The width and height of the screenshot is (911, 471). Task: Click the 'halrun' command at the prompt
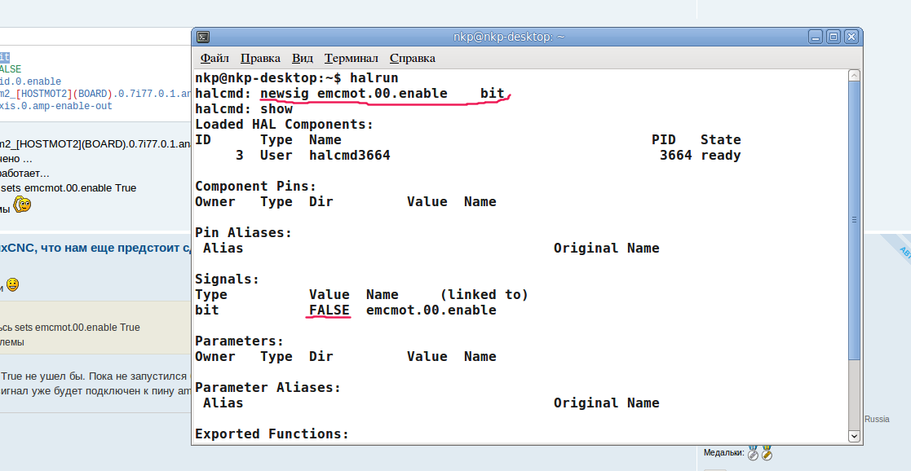tap(374, 78)
